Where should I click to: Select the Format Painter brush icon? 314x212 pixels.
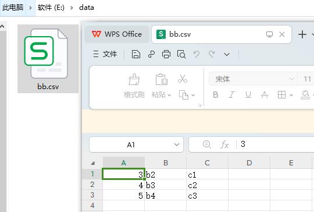click(x=134, y=79)
